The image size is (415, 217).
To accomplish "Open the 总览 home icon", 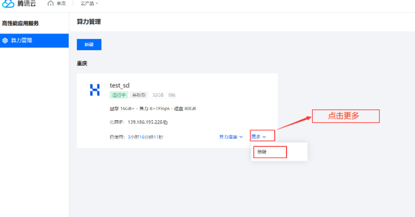I will pos(51,3).
